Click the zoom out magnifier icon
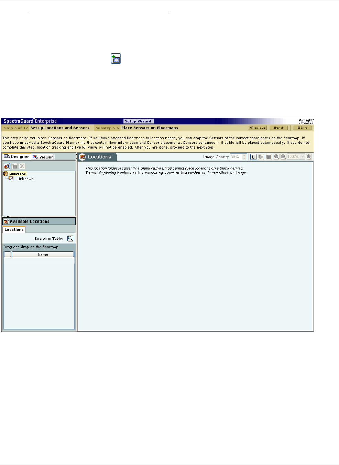 point(283,157)
